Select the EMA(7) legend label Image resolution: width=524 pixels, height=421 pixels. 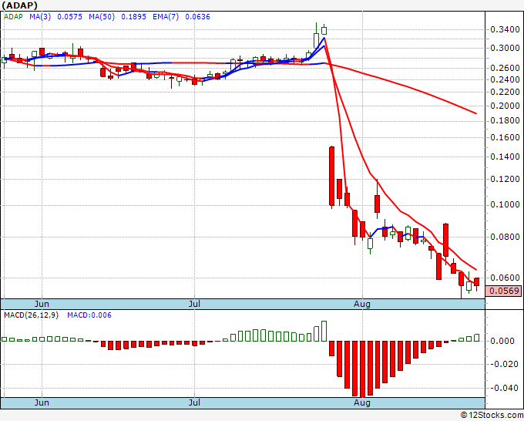coord(166,16)
